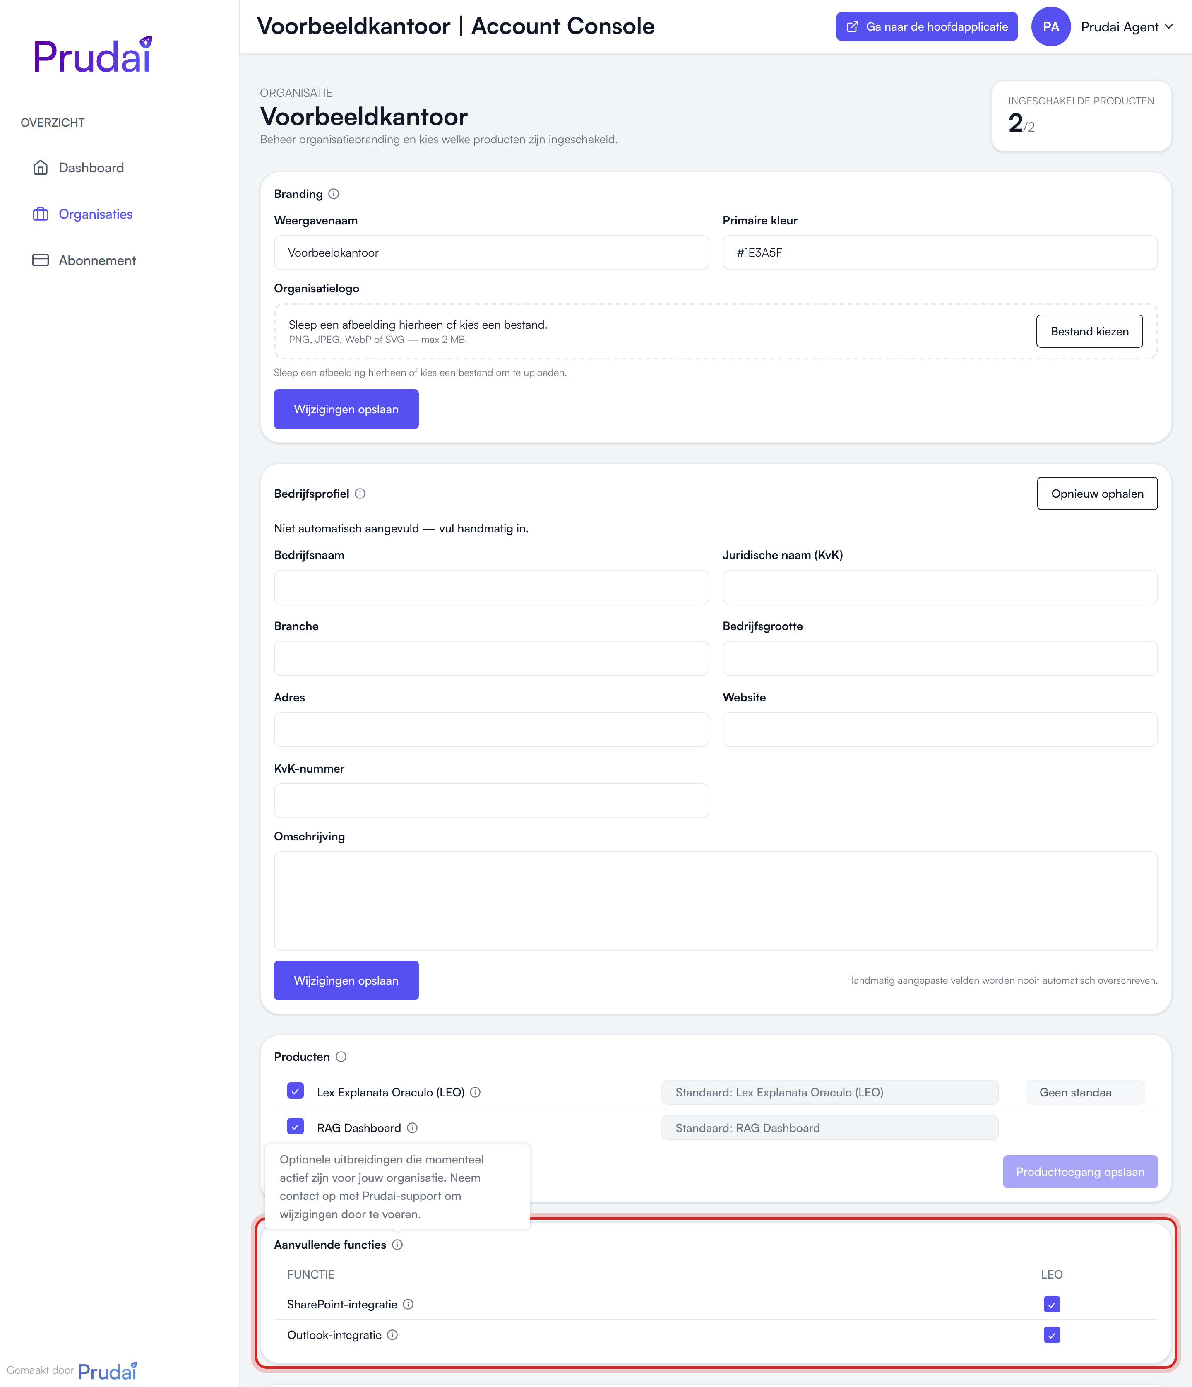The width and height of the screenshot is (1192, 1387).
Task: Click Ga naar de hoofdapplicatie button
Action: 926,27
